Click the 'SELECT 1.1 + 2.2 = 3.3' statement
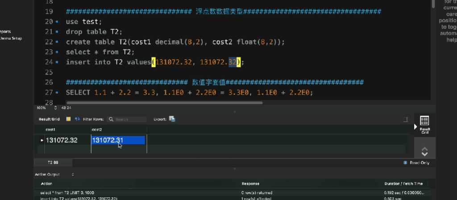The image size is (457, 200). pyautogui.click(x=189, y=93)
